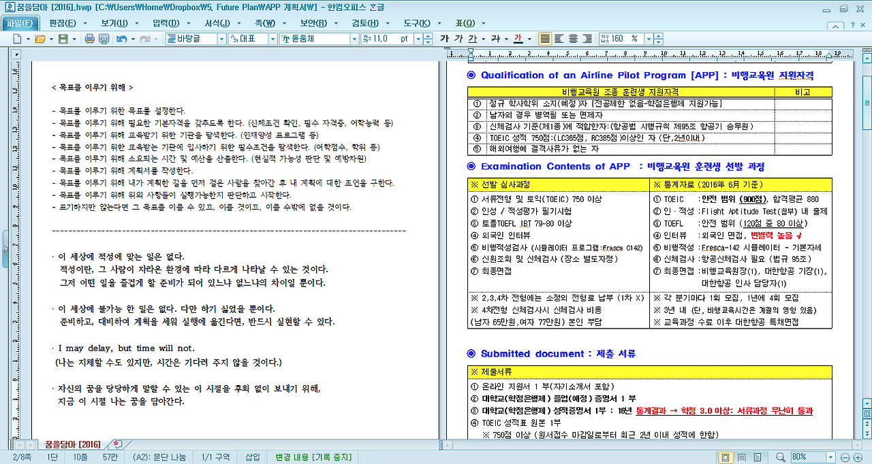The width and height of the screenshot is (872, 464).
Task: Click the add new tab icon
Action: (x=117, y=444)
